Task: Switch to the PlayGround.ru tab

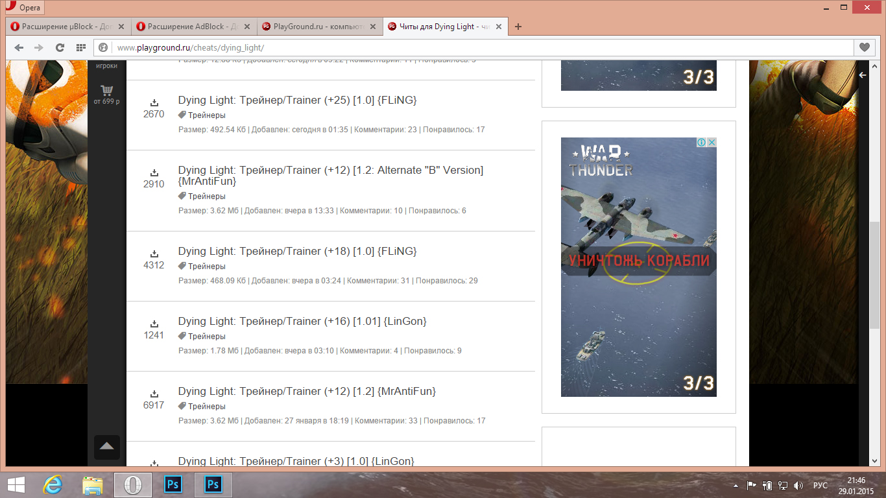Action: pyautogui.click(x=319, y=27)
